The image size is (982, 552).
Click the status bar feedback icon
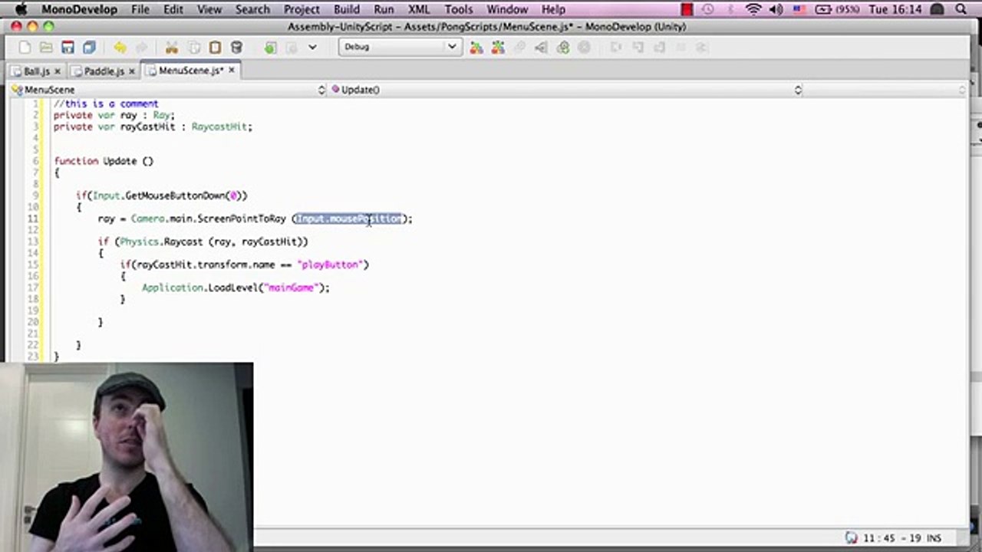tap(852, 537)
